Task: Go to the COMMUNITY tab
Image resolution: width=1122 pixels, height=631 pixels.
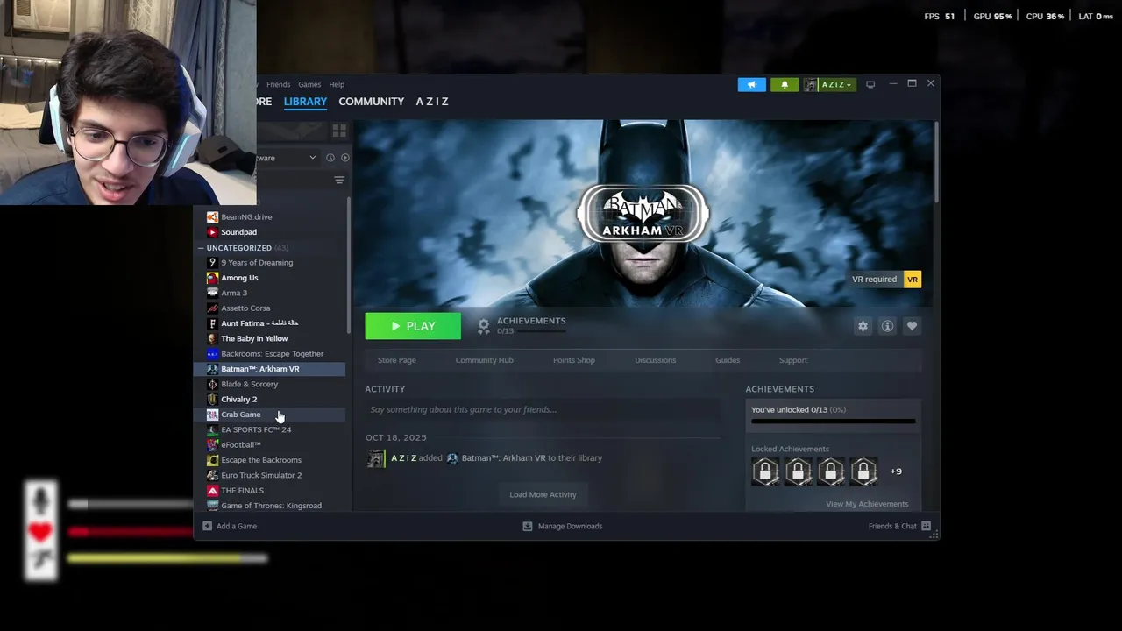Action: [x=372, y=102]
